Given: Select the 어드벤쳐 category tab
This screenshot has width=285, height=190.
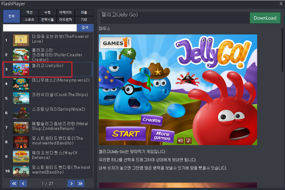Looking at the screenshot, I should (66, 20).
